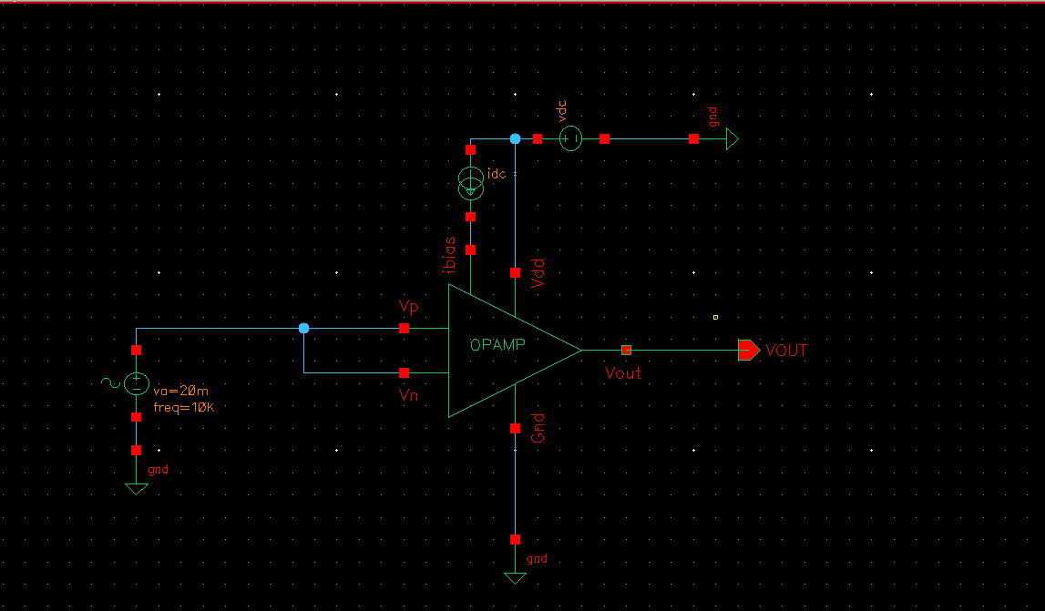
Task: Click the Vdd terminal label
Action: tap(538, 273)
